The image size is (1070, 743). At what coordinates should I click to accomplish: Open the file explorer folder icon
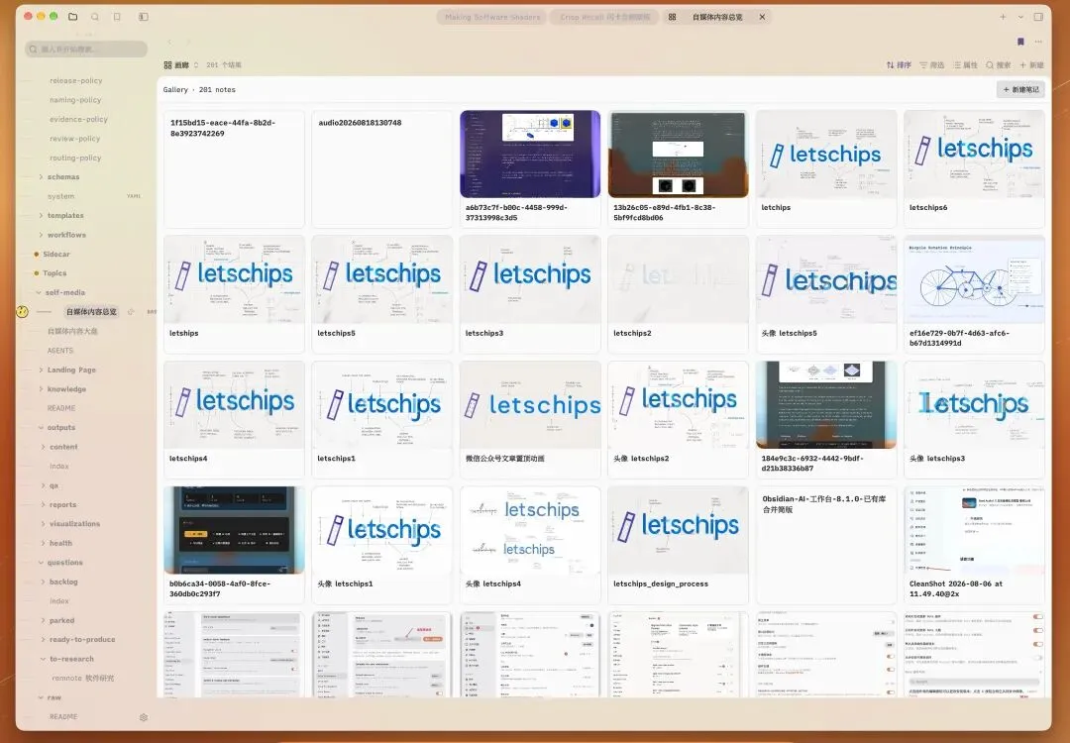(x=73, y=17)
